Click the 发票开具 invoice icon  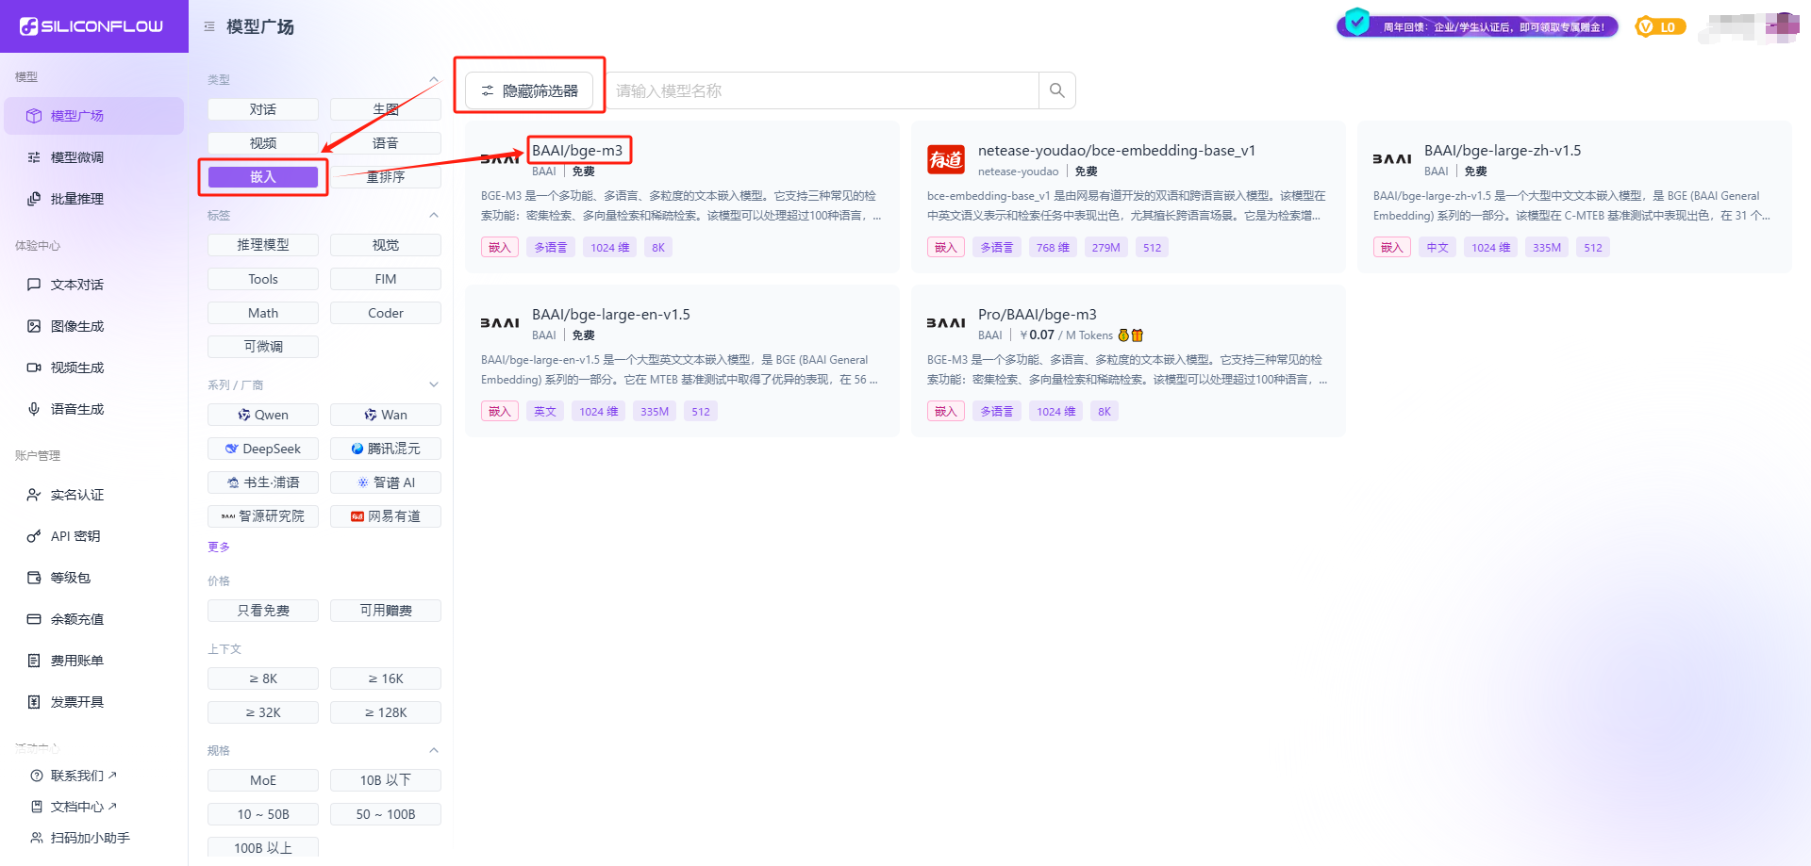point(34,702)
